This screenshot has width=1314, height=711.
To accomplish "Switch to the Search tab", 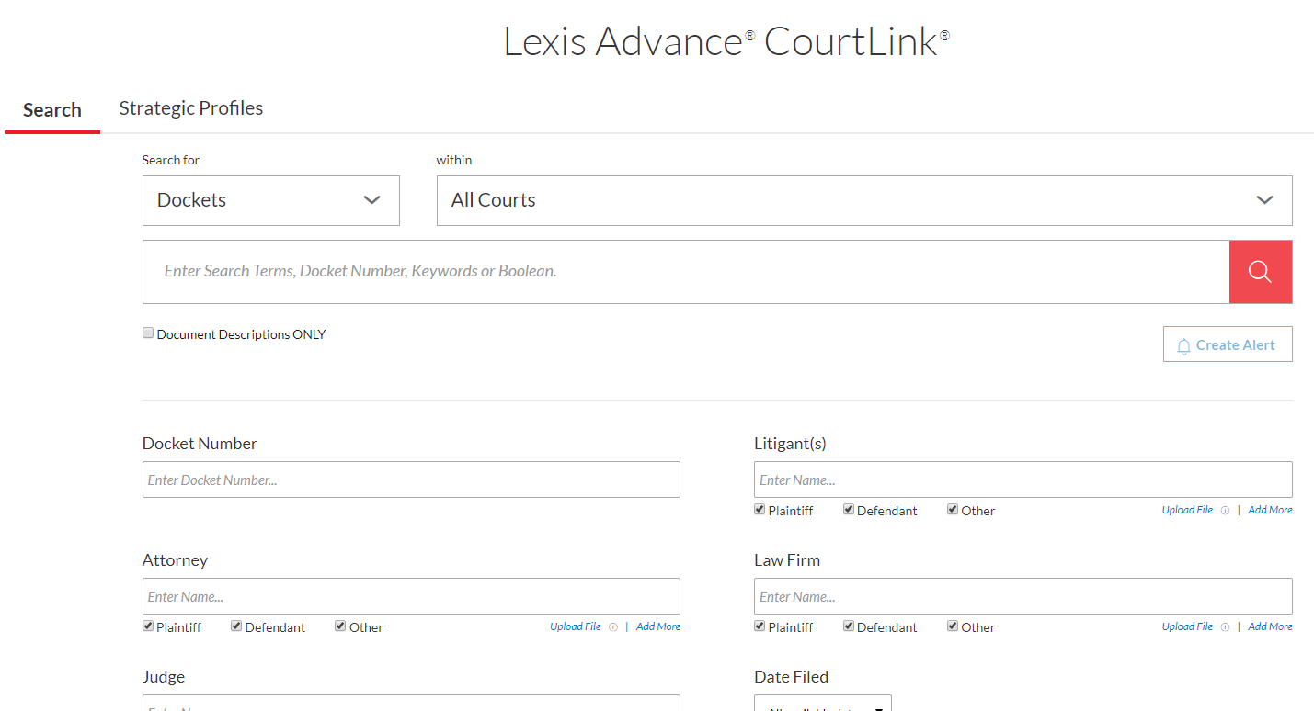I will (x=52, y=110).
